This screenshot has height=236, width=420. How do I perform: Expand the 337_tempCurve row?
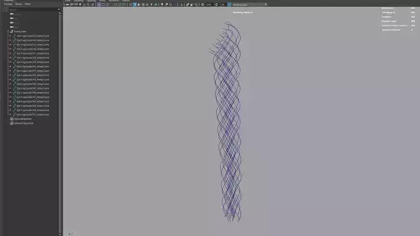pyautogui.click(x=11, y=53)
